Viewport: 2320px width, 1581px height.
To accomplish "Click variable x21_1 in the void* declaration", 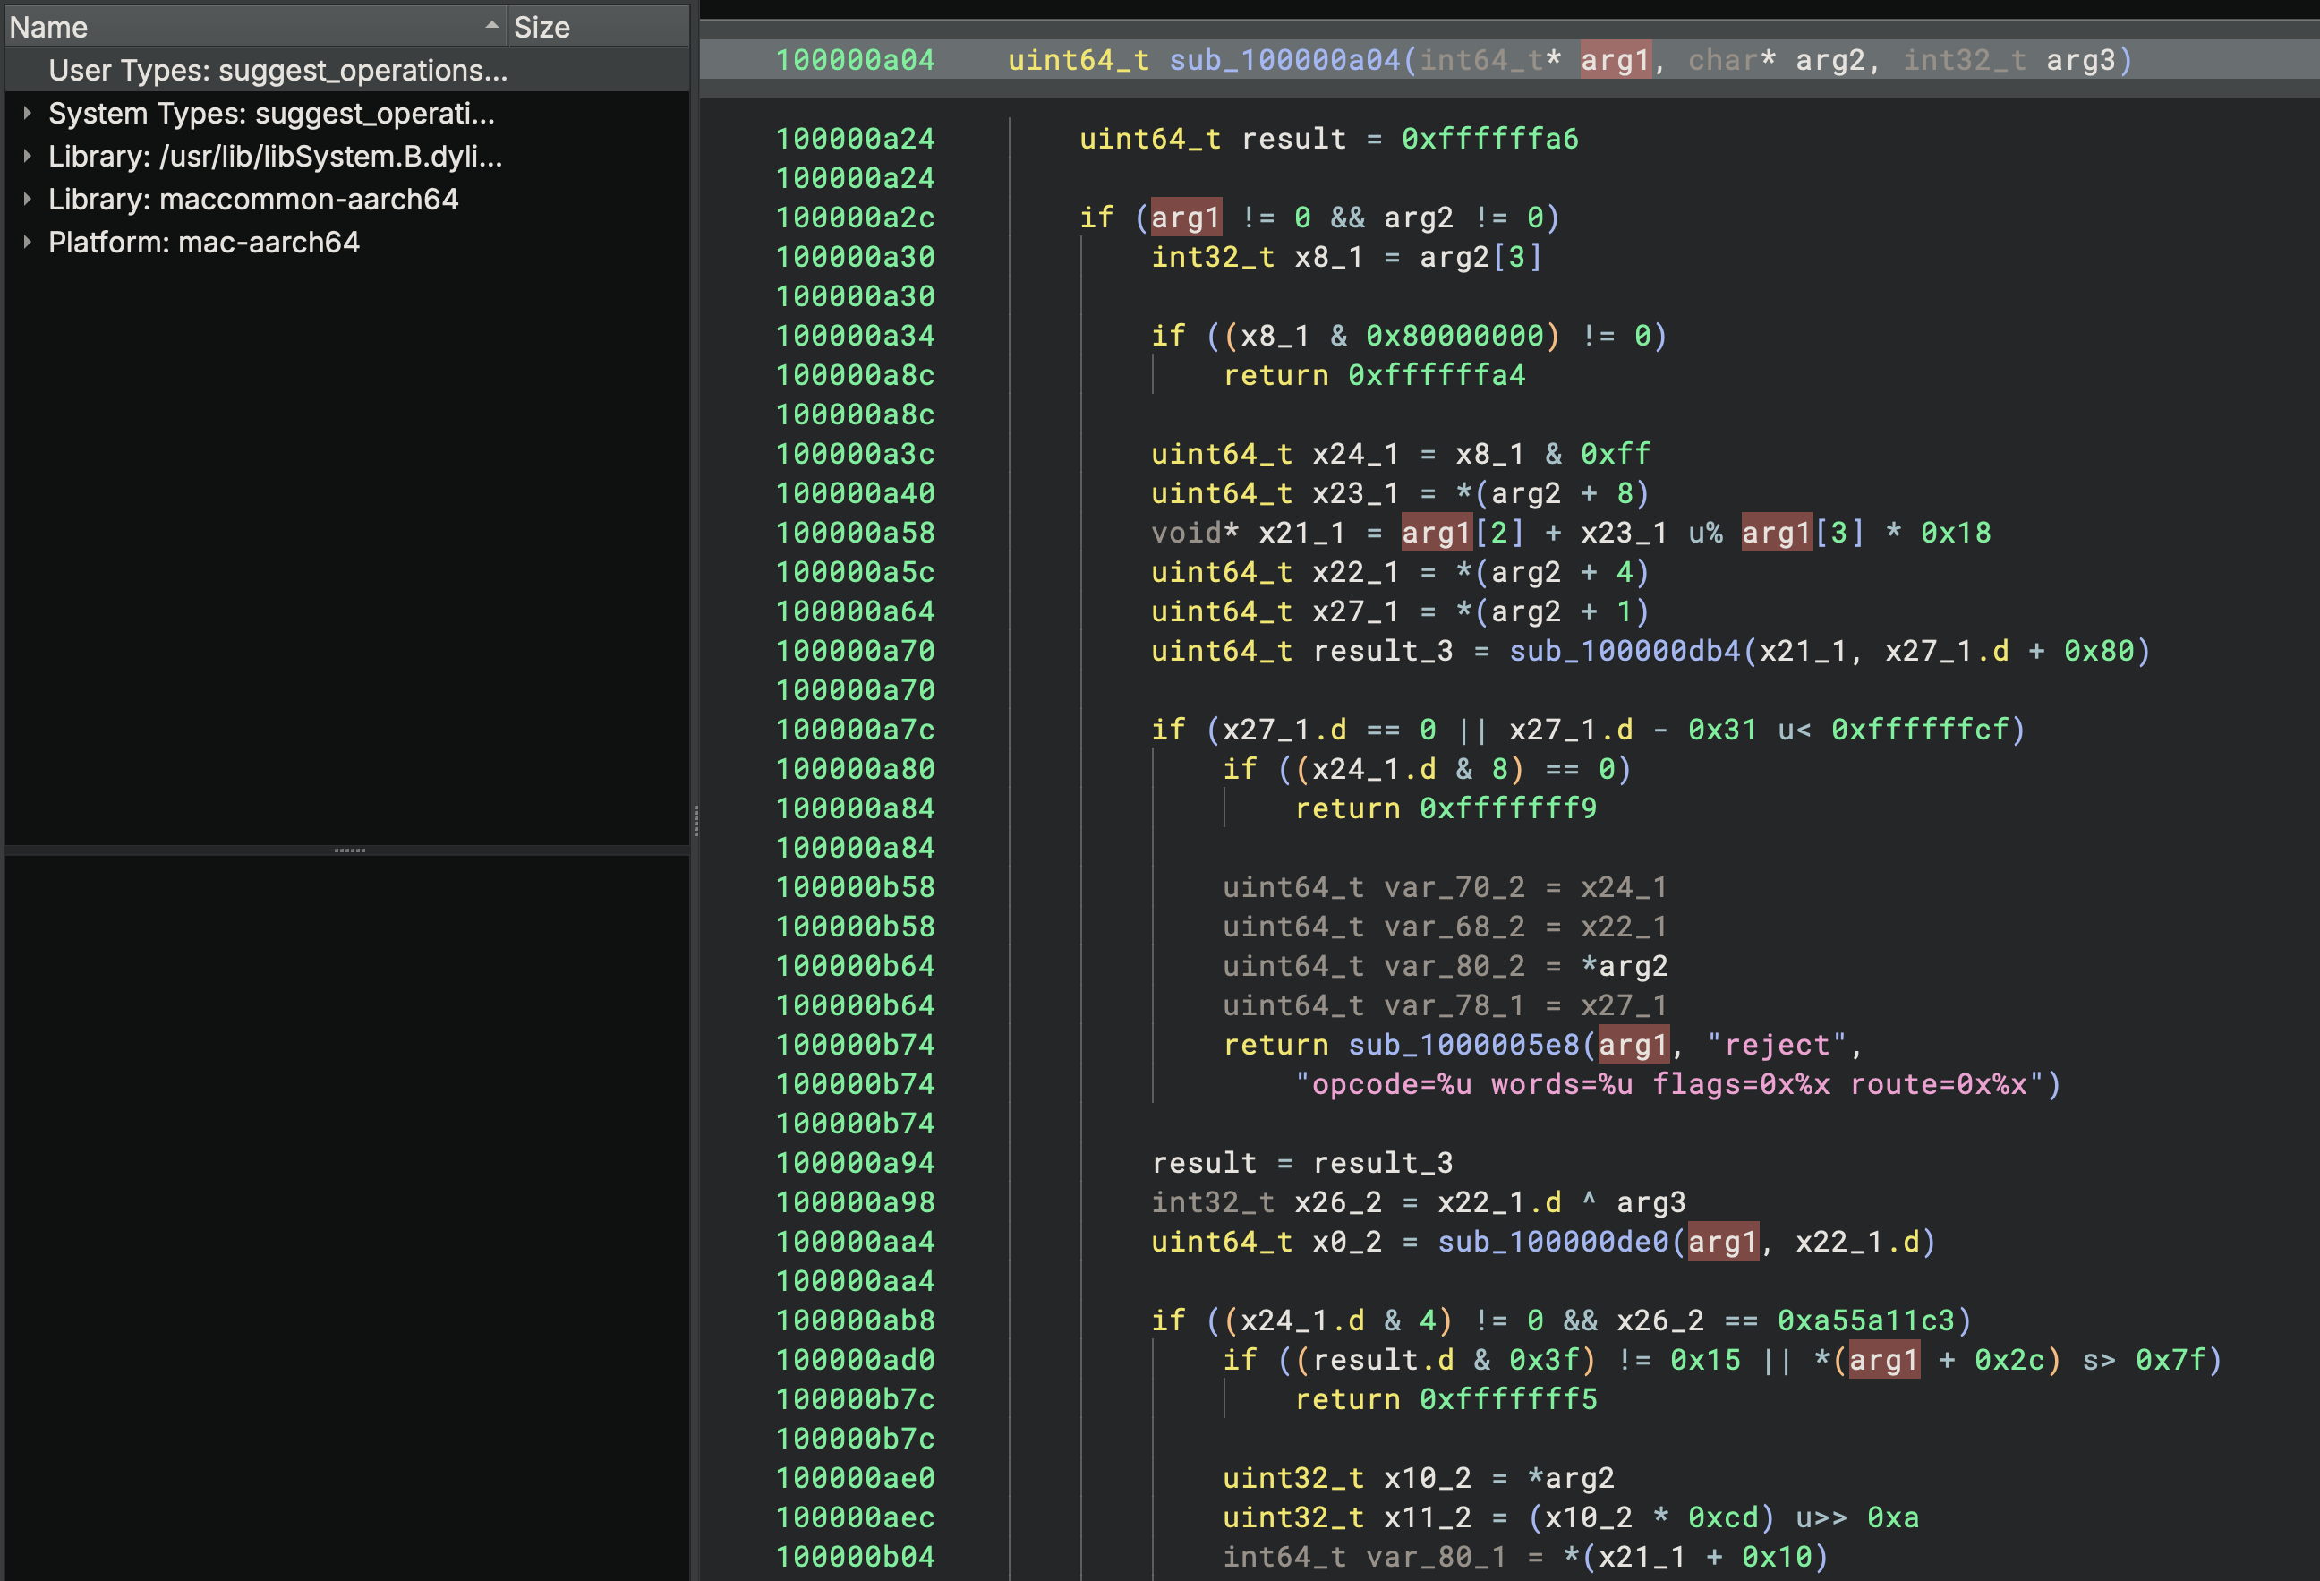I will 1301,534.
